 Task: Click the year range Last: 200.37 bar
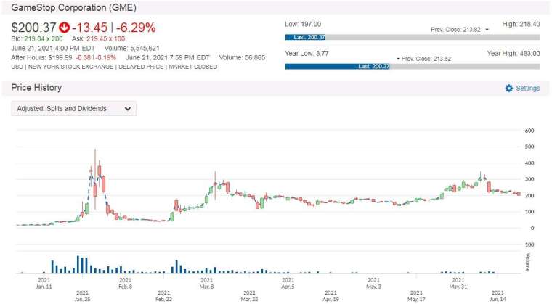[337, 67]
